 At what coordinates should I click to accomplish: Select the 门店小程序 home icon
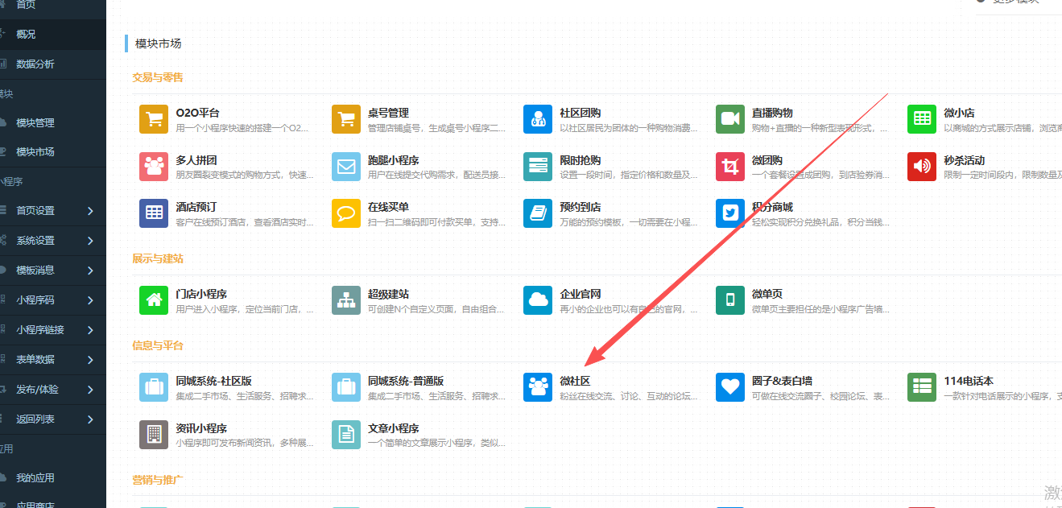154,300
